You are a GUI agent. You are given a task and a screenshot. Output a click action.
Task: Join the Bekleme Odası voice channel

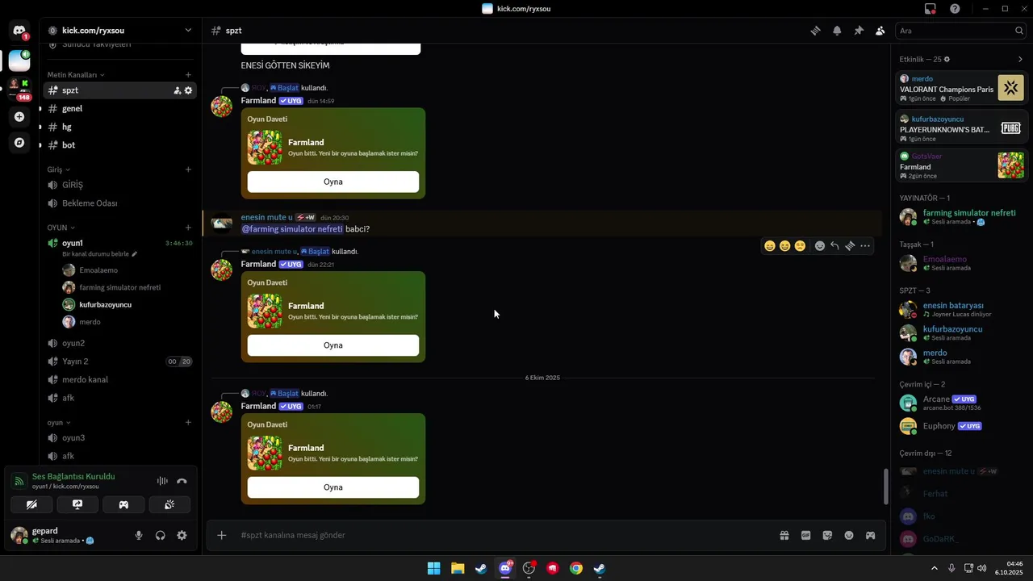[x=119, y=203]
